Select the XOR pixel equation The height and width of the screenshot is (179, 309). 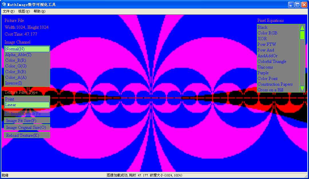278,39
